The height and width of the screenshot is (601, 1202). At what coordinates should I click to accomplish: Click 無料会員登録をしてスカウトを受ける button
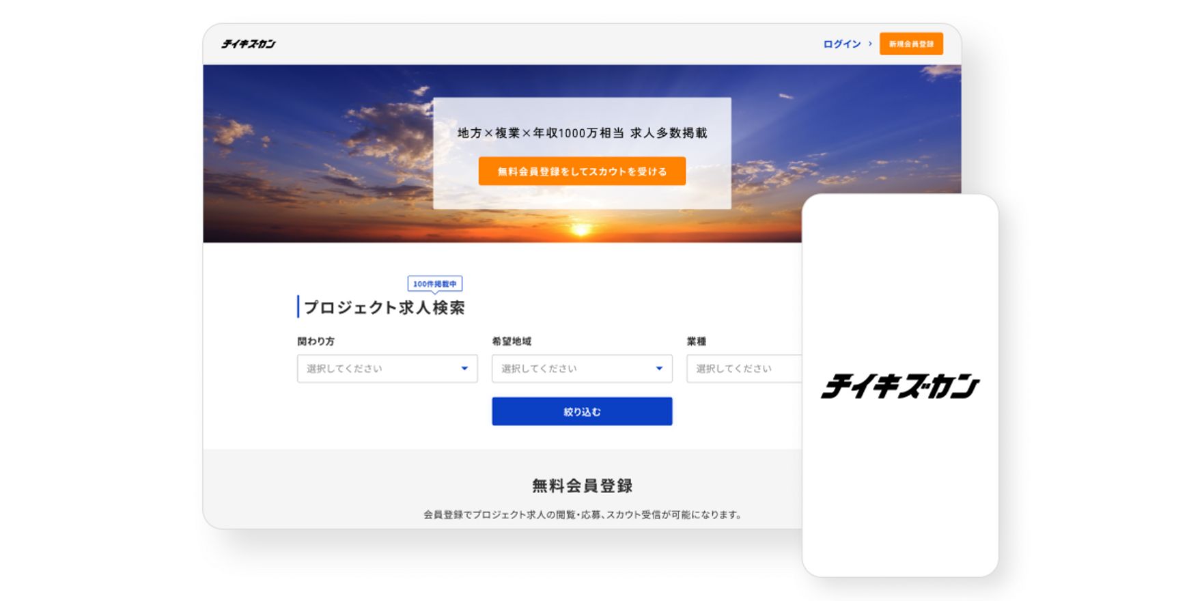582,171
